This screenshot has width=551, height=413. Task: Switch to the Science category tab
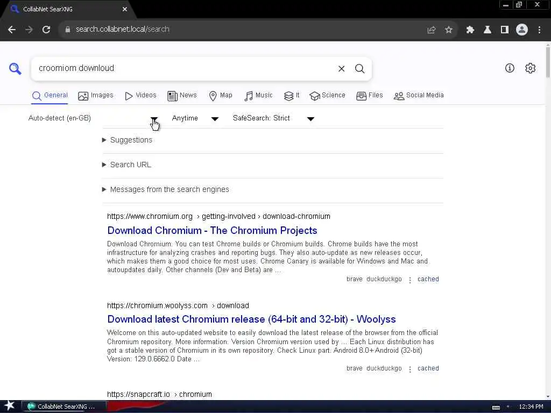pos(328,96)
